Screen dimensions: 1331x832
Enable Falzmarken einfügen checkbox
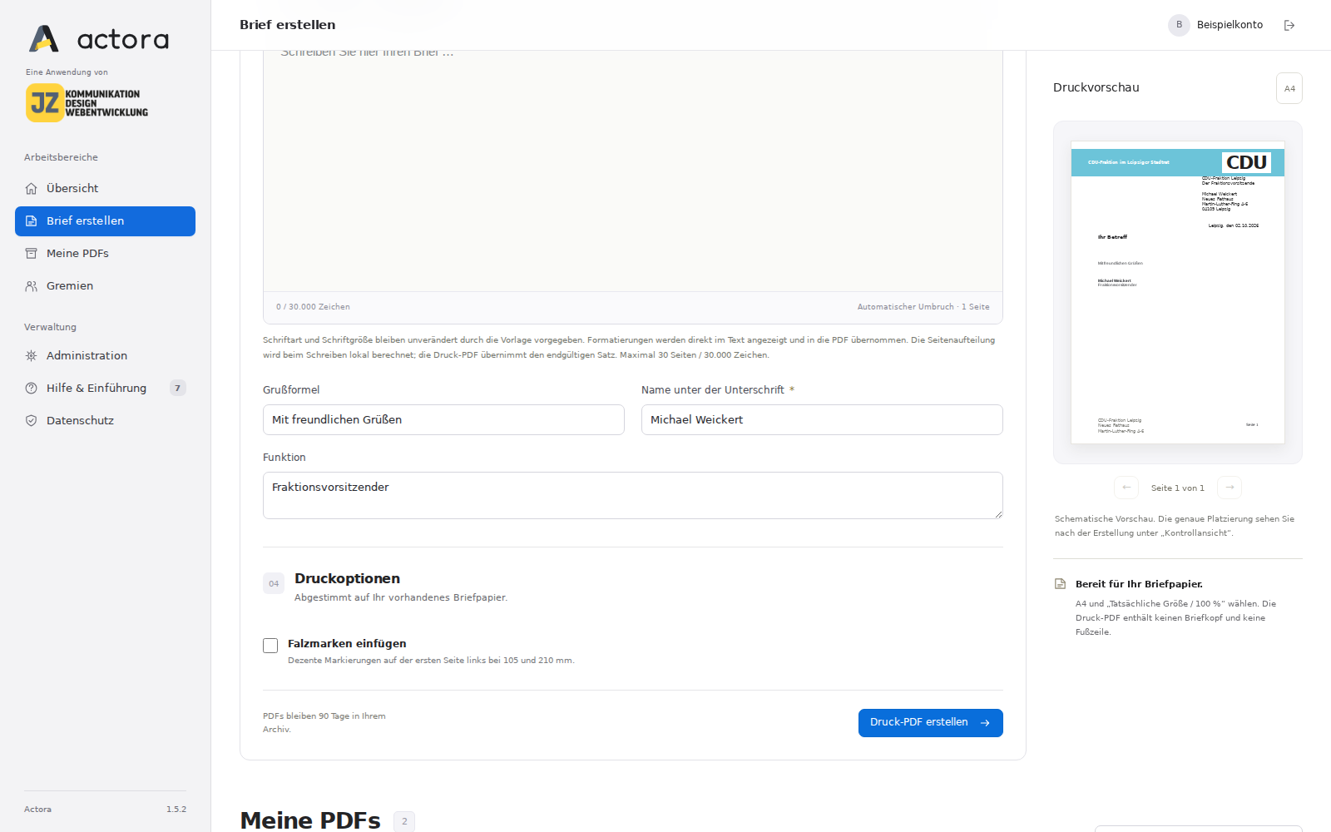[x=270, y=646]
